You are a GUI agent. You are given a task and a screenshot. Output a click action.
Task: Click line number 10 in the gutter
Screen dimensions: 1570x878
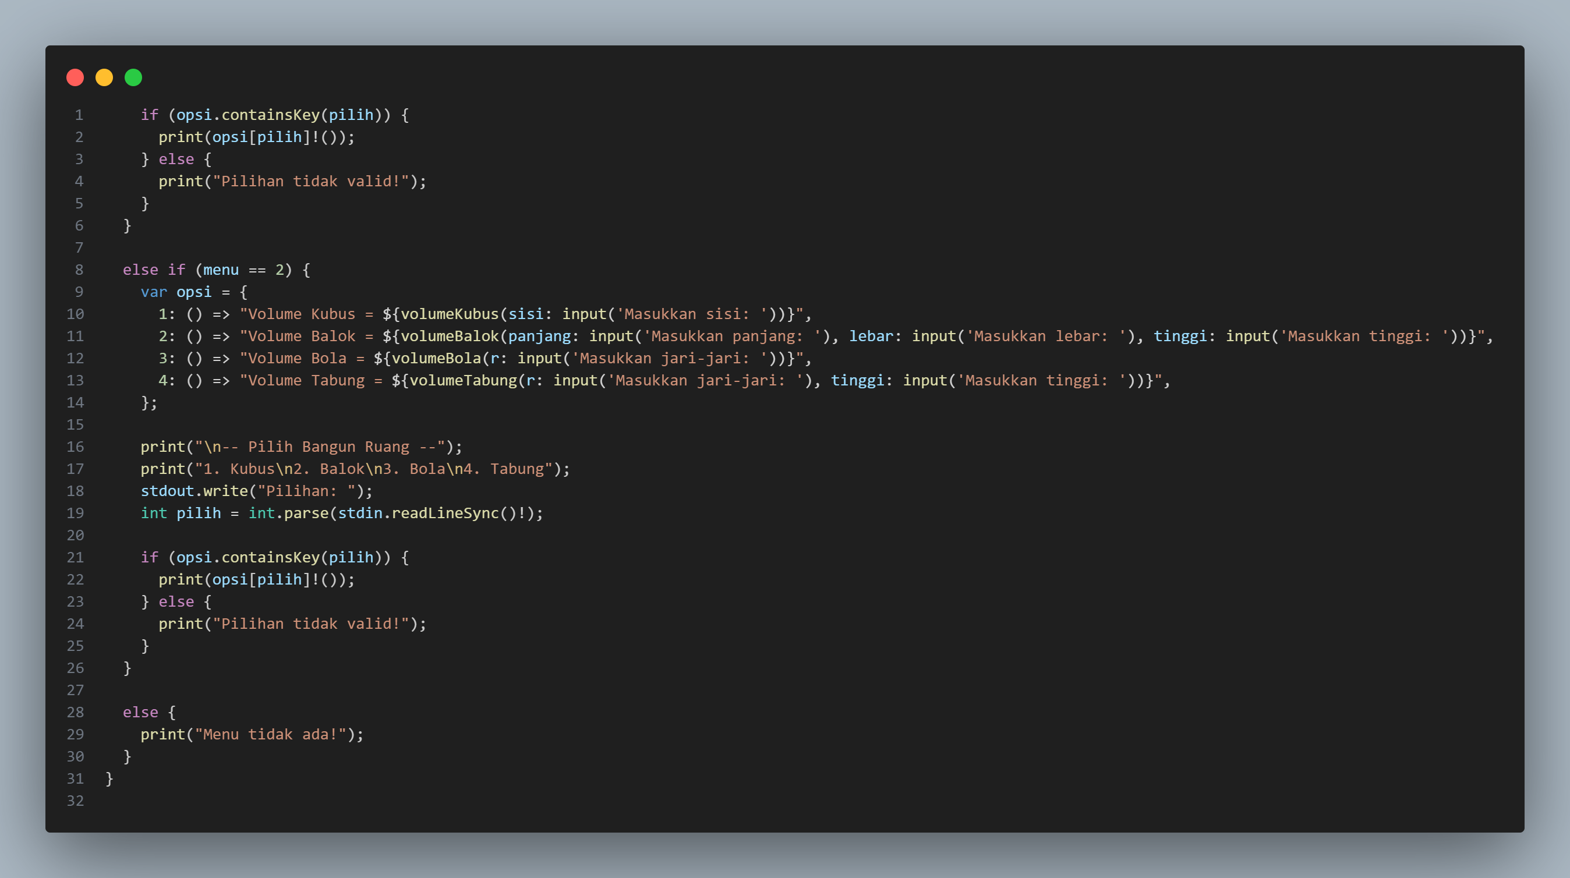[x=76, y=314]
